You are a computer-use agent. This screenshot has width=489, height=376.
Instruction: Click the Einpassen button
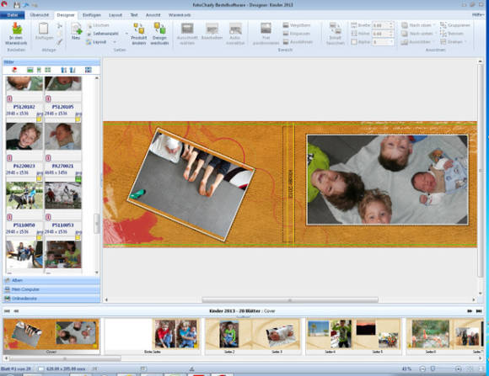pyautogui.click(x=296, y=34)
